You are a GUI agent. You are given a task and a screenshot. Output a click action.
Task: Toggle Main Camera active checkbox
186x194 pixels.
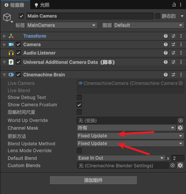21,16
